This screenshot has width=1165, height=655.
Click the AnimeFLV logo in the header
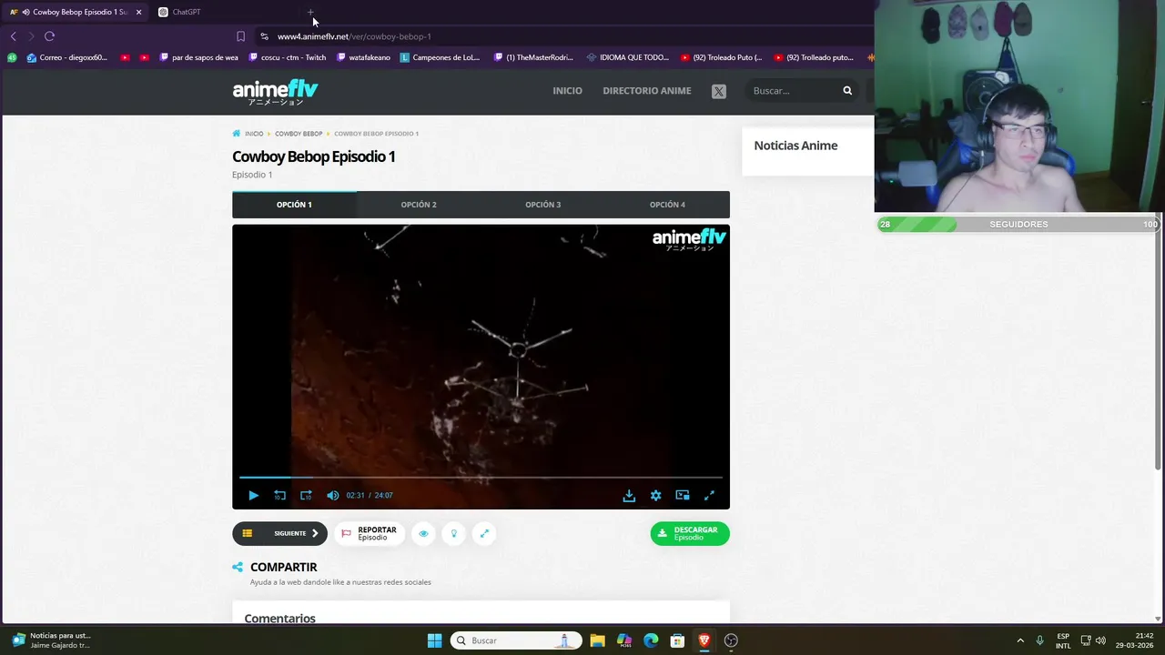click(x=275, y=91)
